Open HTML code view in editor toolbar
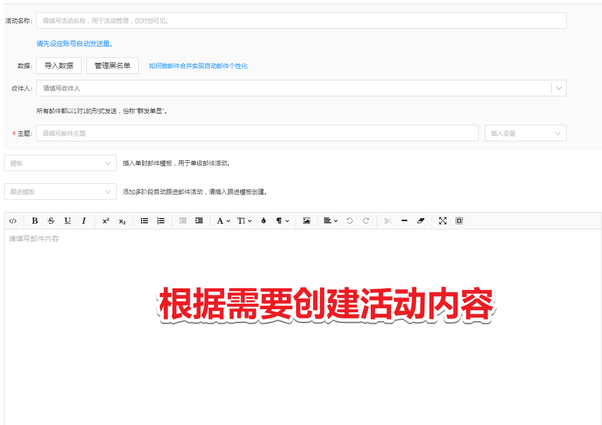The image size is (602, 425). tap(13, 221)
